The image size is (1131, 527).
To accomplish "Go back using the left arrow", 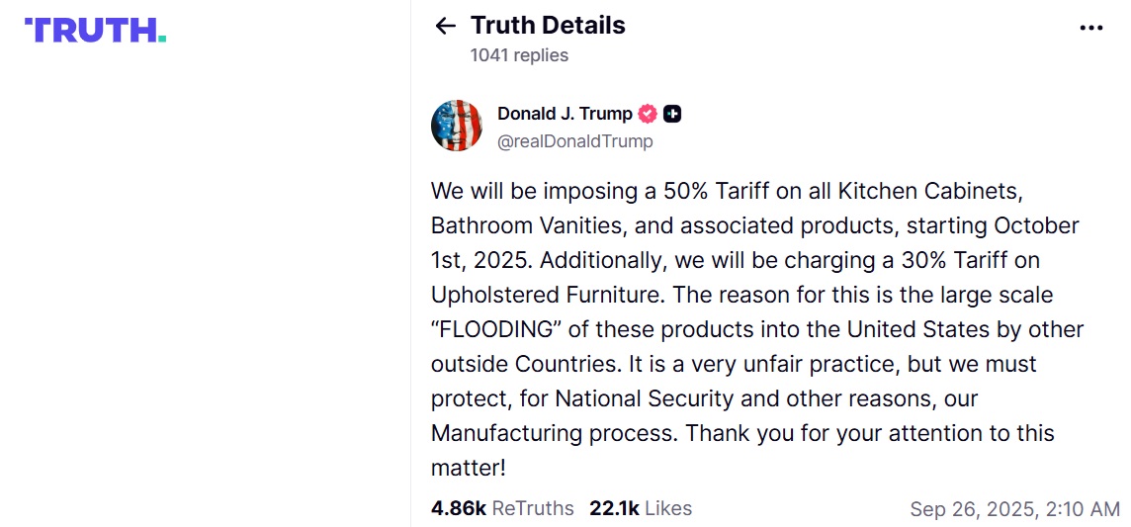I will (445, 26).
